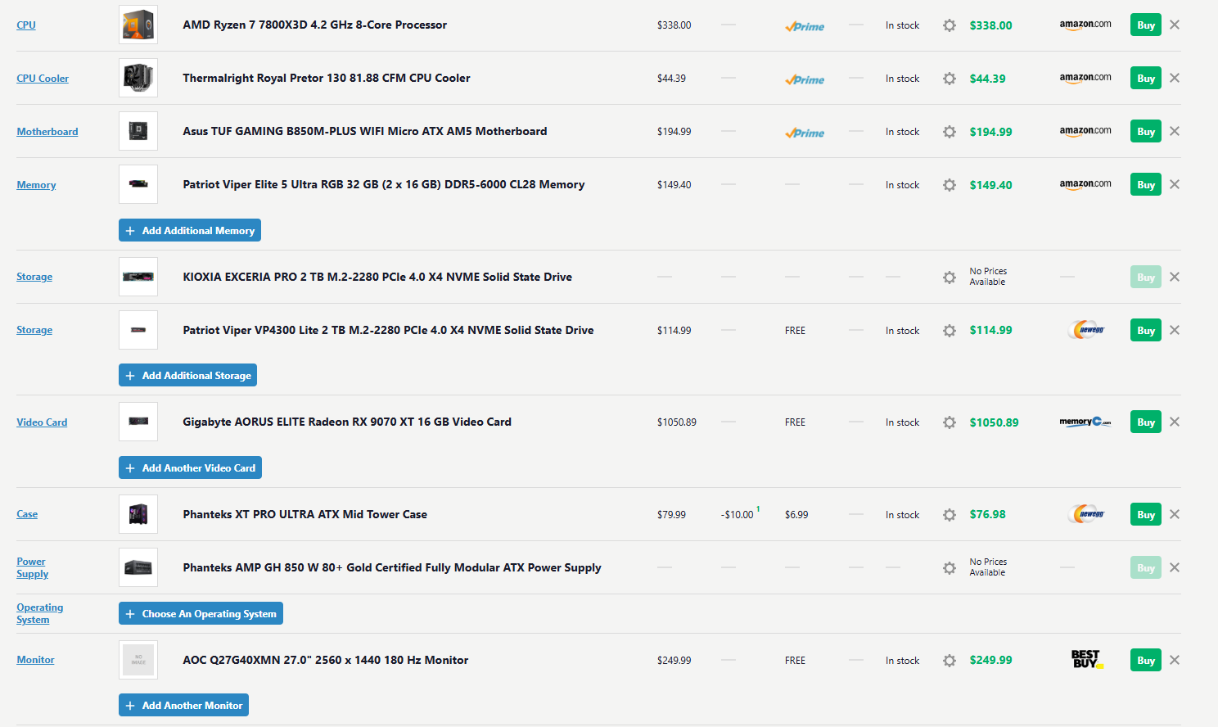Open price settings gear for AOC monitor
Screen dimensions: 1218x727
pos(950,661)
